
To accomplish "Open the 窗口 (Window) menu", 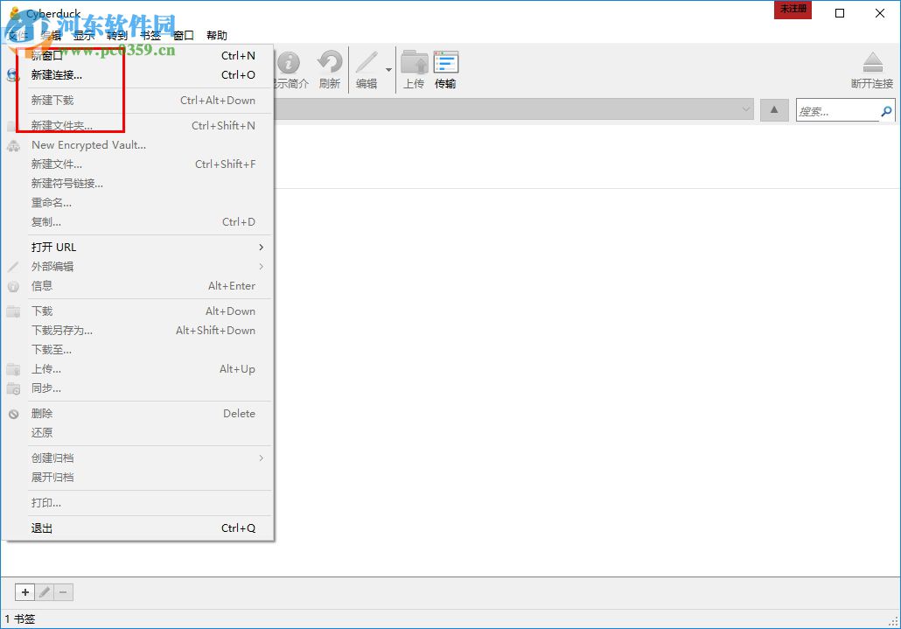I will 184,36.
